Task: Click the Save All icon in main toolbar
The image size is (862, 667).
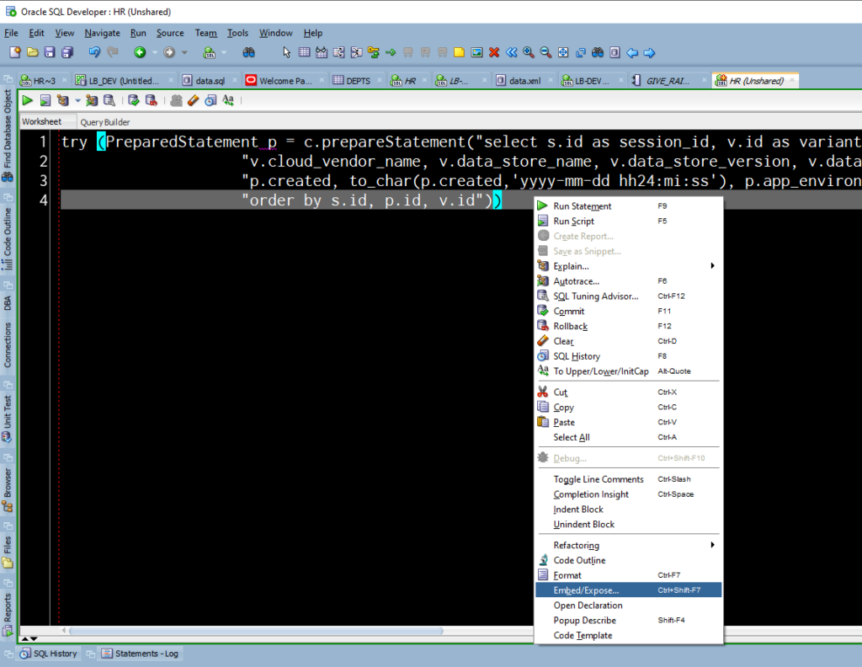Action: pos(66,52)
